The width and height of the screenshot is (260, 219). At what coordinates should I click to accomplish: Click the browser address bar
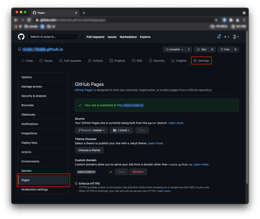click(x=126, y=20)
